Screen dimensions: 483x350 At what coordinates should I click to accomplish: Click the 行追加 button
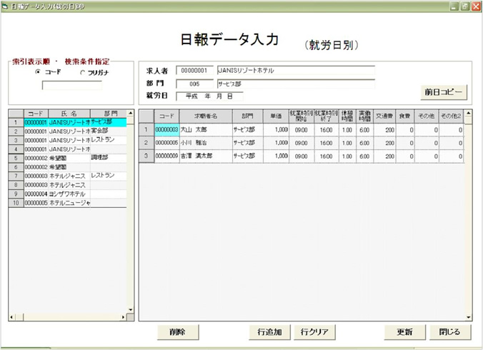click(x=269, y=332)
